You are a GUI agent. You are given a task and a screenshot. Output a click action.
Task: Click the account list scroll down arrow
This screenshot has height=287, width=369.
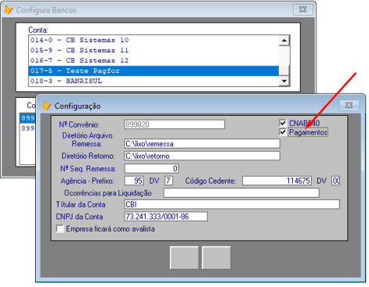pos(284,81)
